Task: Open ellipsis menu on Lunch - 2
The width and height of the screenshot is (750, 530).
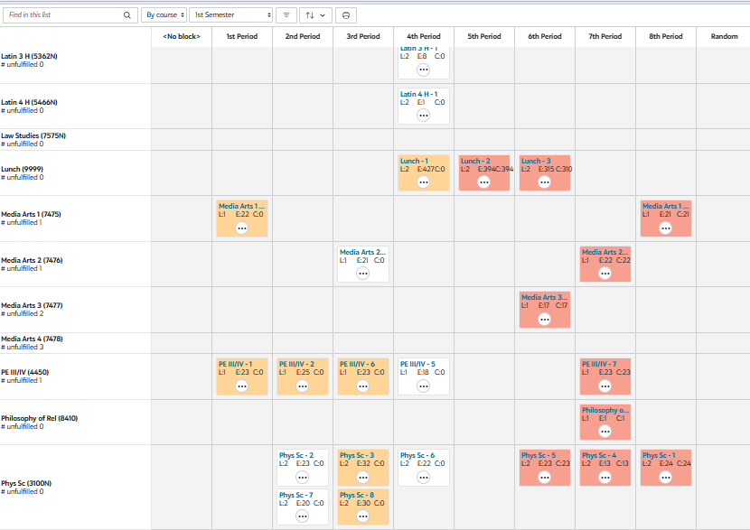Action: pos(484,182)
